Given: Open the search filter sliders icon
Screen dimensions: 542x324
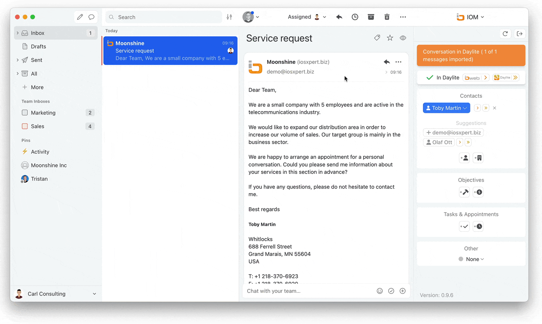Looking at the screenshot, I should (229, 17).
